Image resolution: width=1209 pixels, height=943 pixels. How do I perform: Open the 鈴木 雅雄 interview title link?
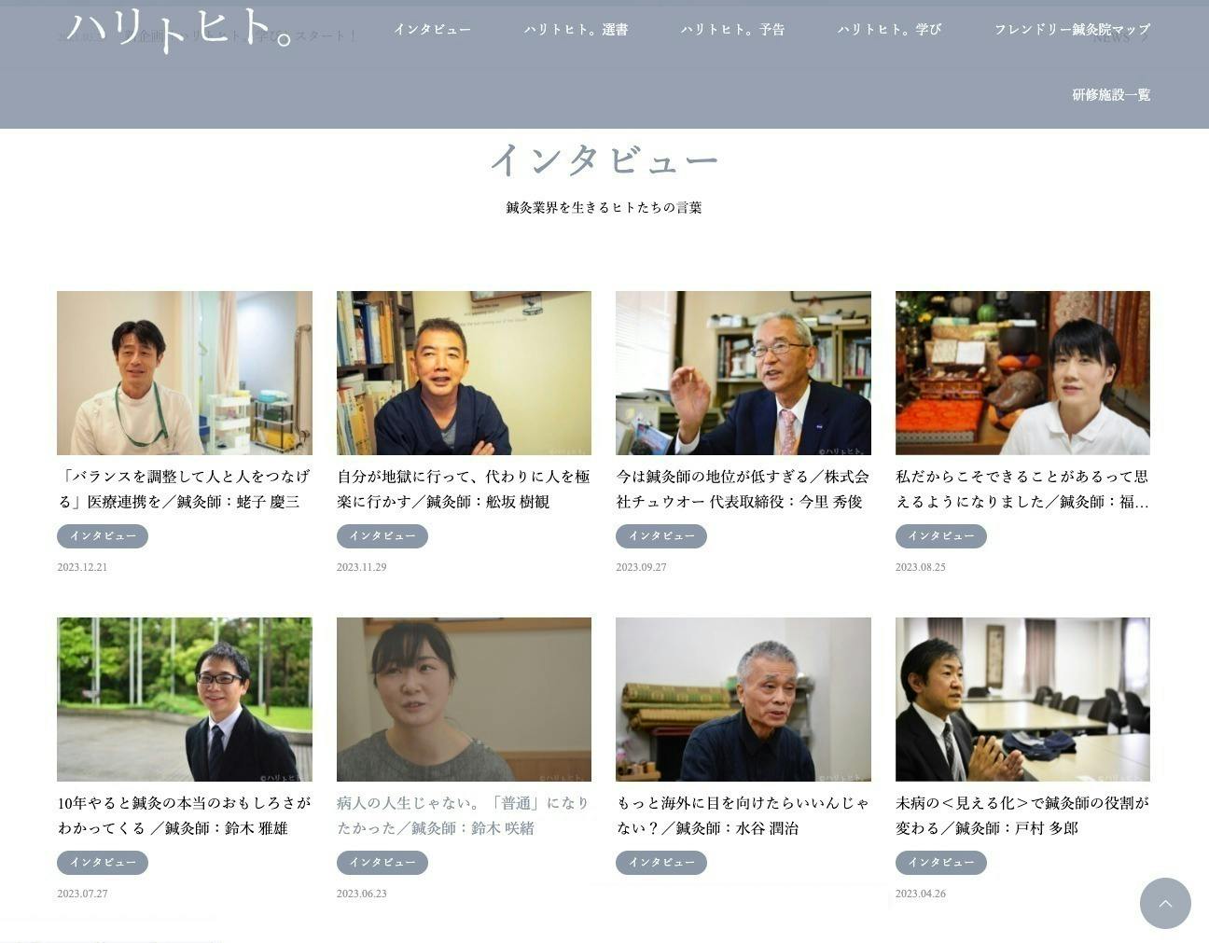(185, 815)
